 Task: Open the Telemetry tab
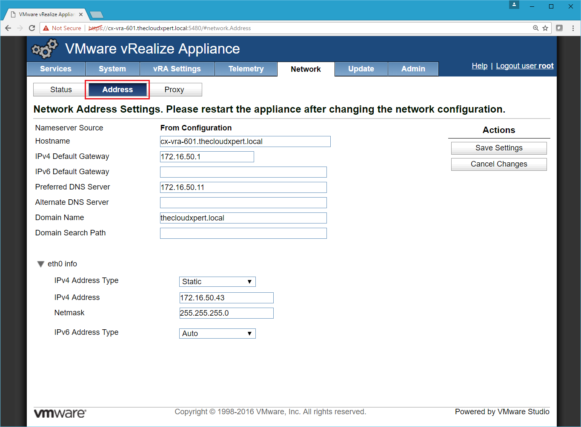tap(246, 69)
